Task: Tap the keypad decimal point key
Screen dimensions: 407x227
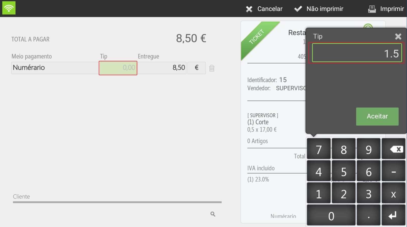Action: click(x=369, y=215)
